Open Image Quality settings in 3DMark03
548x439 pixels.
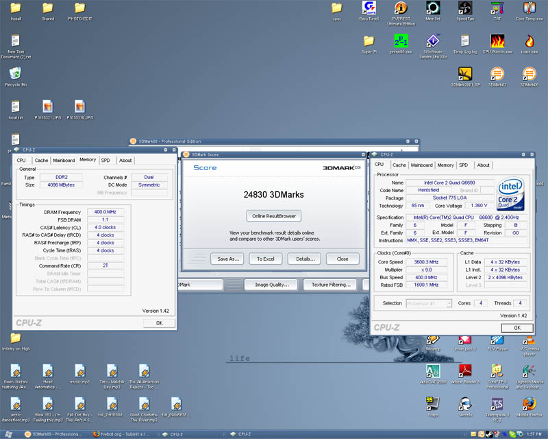pyautogui.click(x=271, y=285)
